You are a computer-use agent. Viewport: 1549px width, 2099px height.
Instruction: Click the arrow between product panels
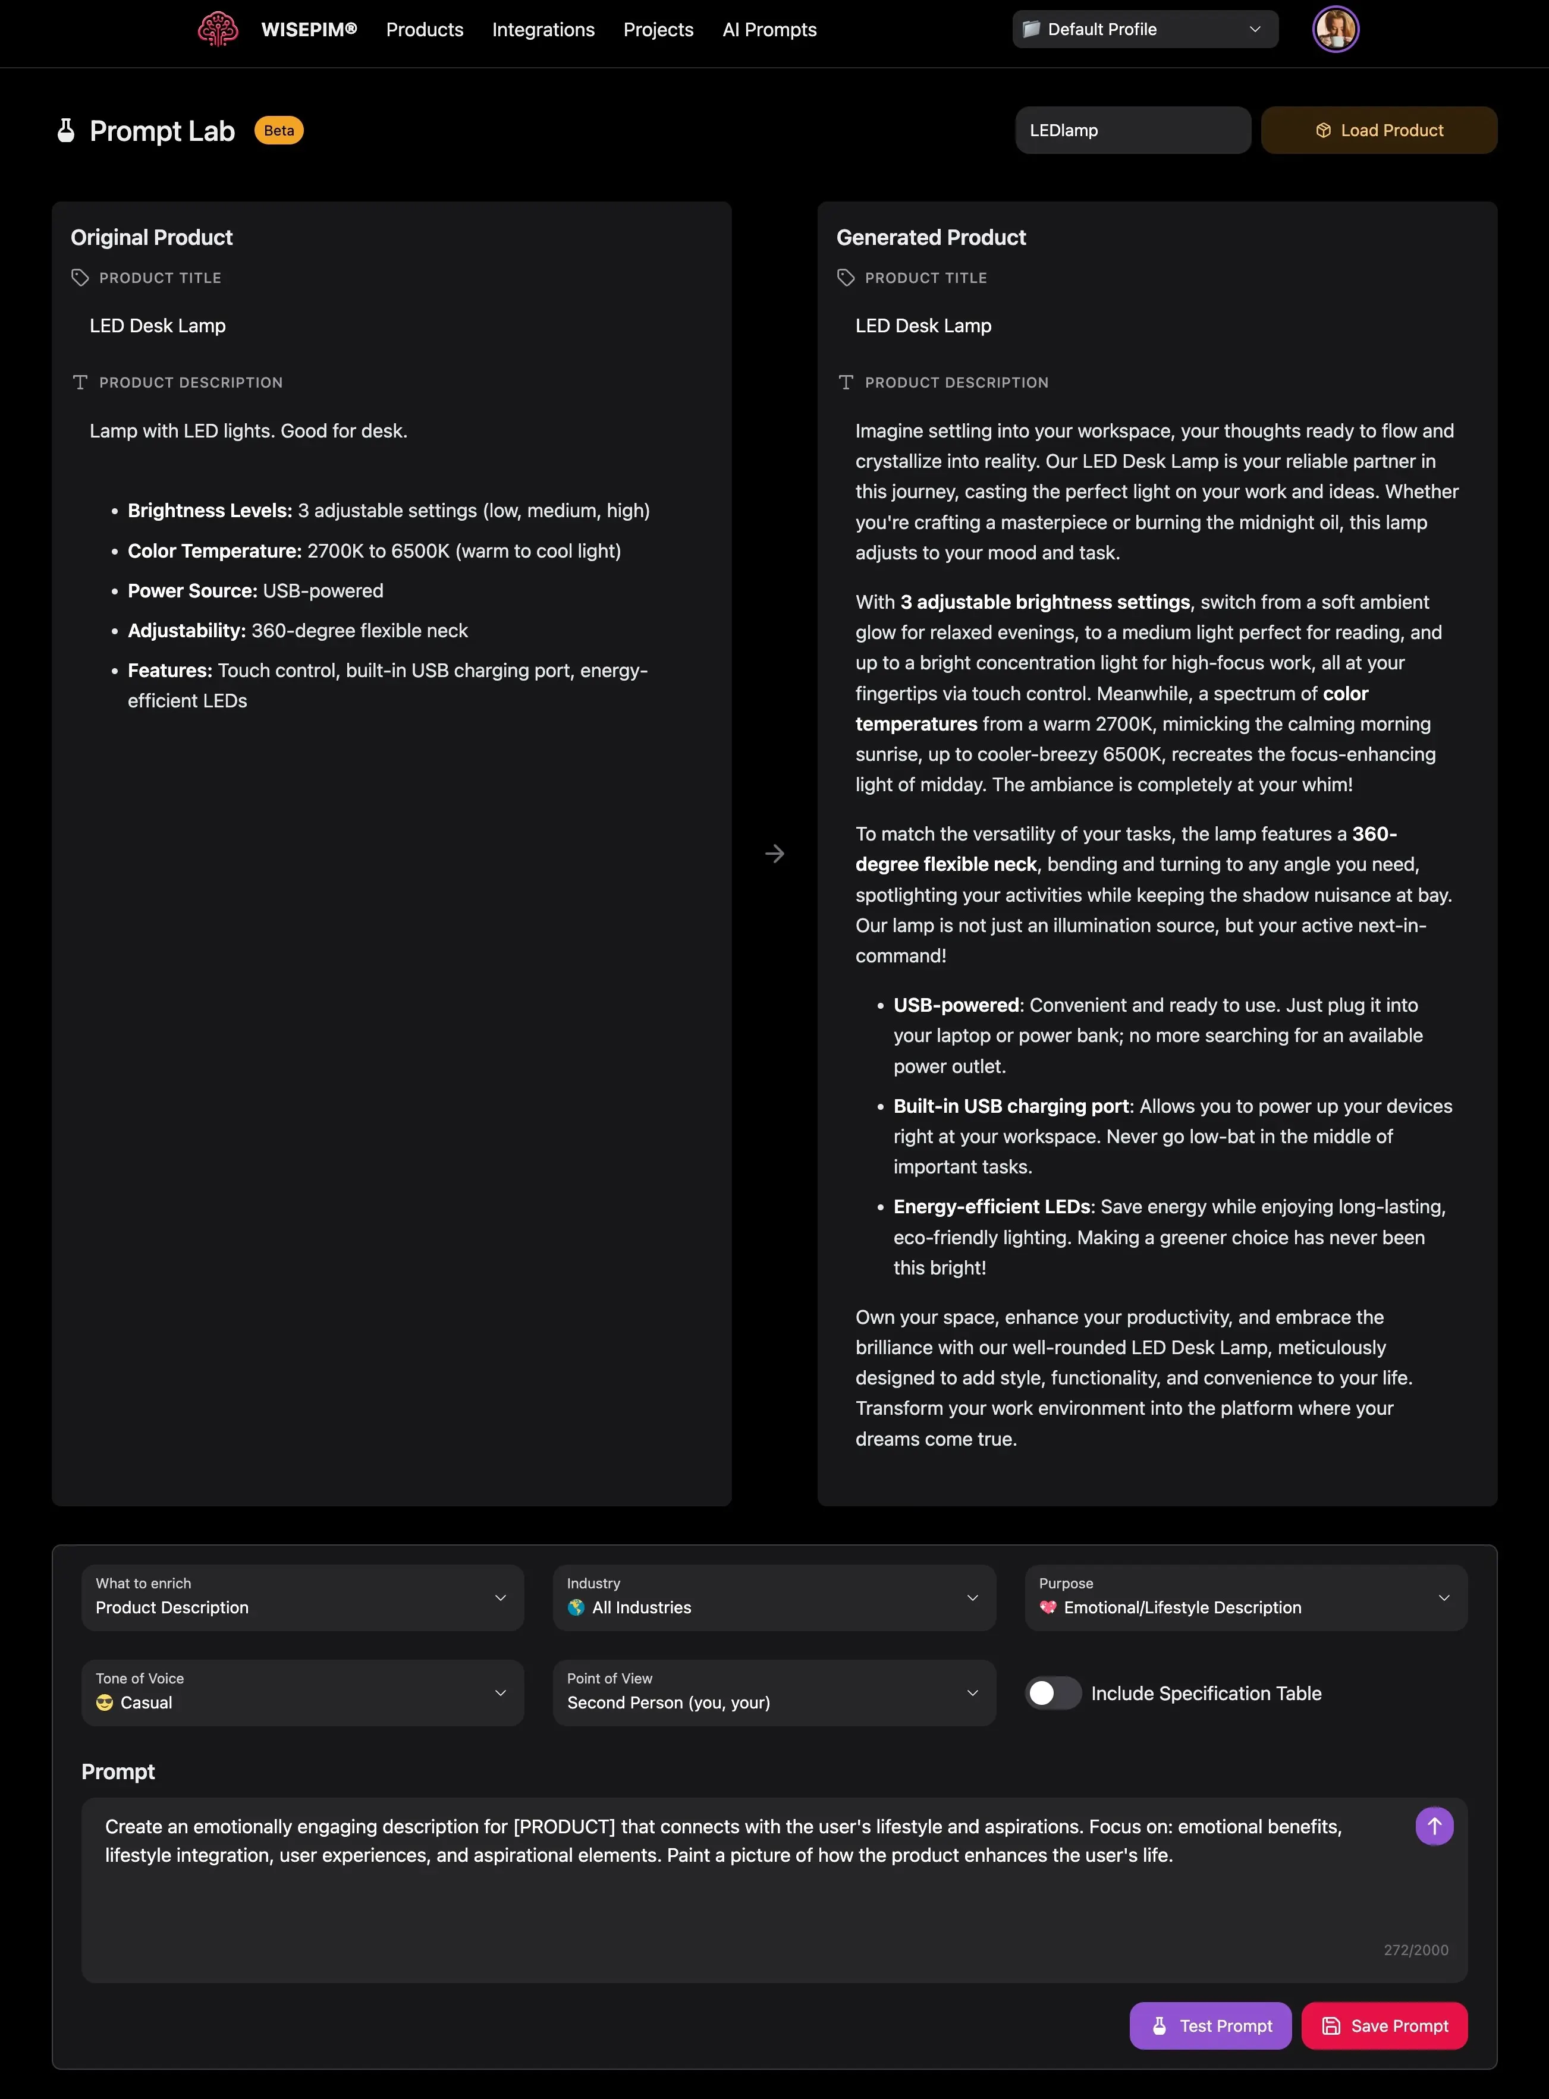(774, 853)
